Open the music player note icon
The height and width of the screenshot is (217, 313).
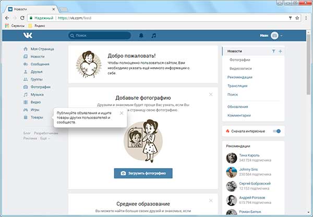[153, 36]
